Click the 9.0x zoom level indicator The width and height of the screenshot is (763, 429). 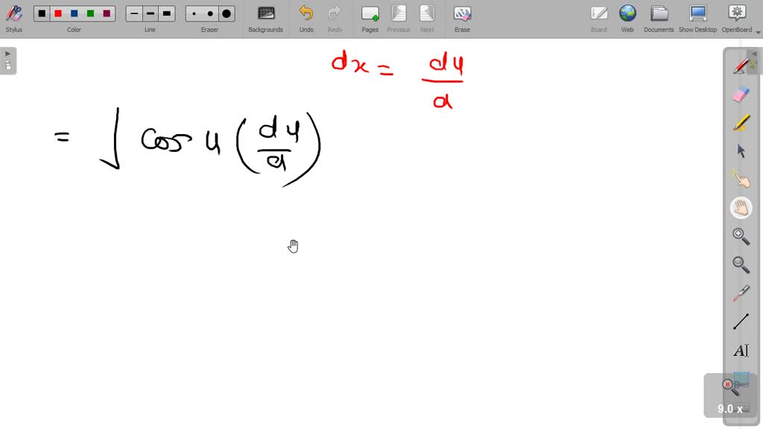tap(728, 408)
